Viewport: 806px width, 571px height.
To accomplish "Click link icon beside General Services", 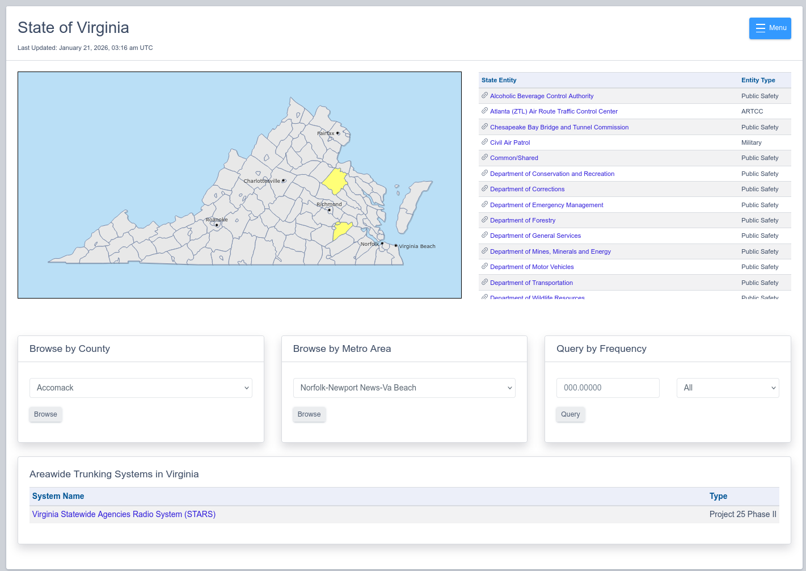I will [x=484, y=235].
